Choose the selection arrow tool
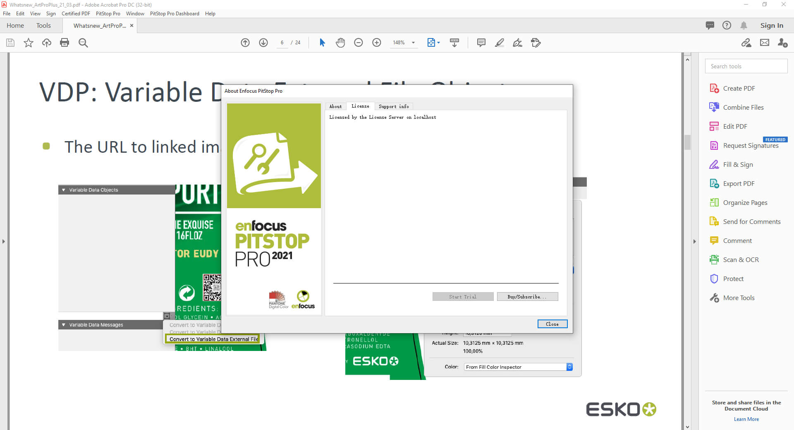Image resolution: width=794 pixels, height=430 pixels. pos(322,43)
